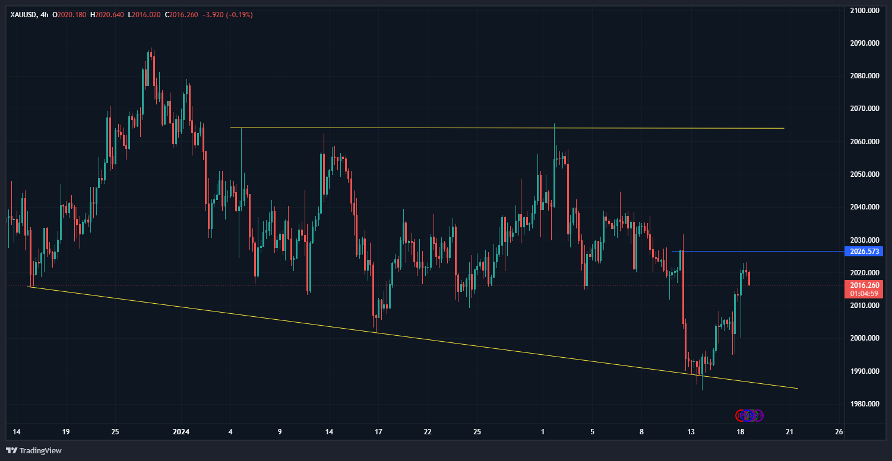892x461 pixels.
Task: Click the 2070.000 price scale label
Action: click(x=863, y=109)
